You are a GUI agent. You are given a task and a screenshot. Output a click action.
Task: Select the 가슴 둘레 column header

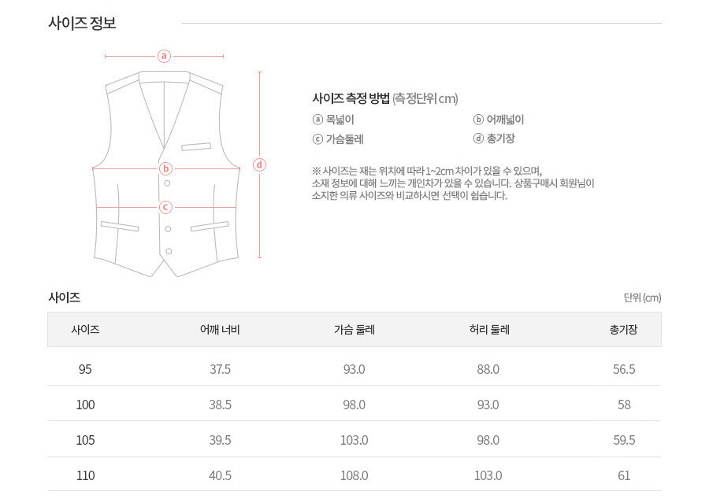(354, 330)
